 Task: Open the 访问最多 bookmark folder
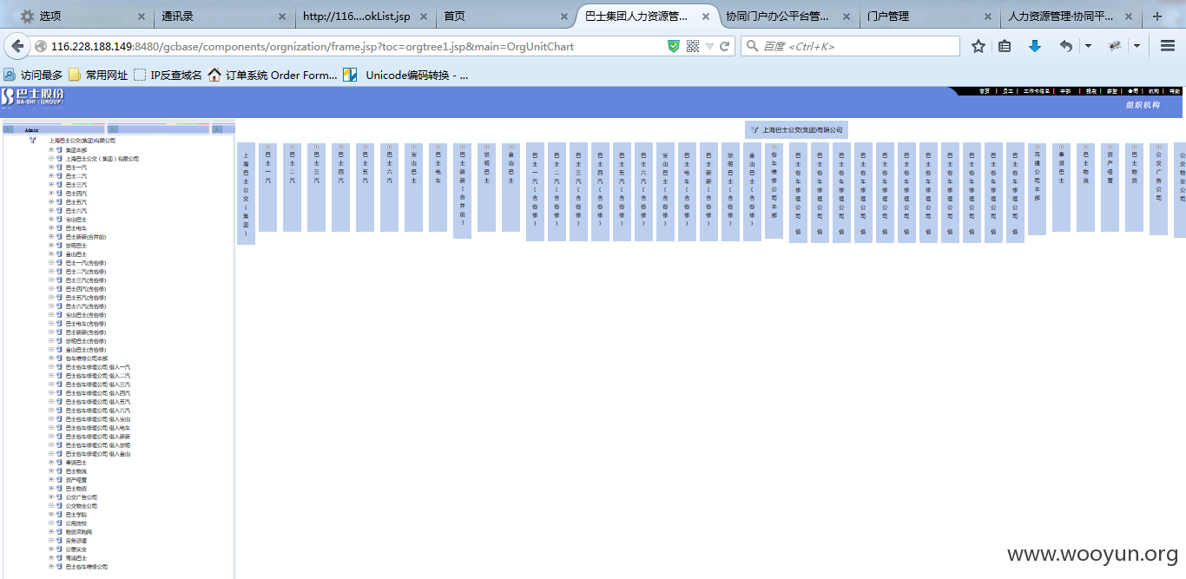33,75
